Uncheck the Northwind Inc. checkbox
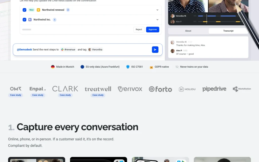 (25, 20)
